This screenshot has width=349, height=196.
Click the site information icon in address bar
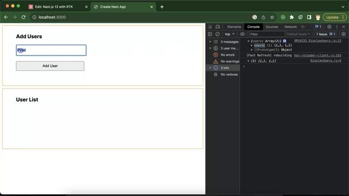coord(34,17)
